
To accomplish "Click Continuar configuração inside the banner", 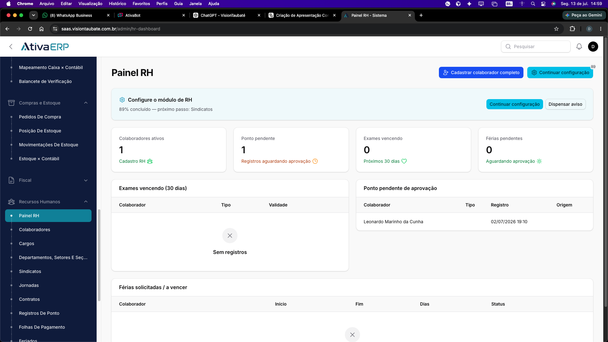I will point(515,104).
